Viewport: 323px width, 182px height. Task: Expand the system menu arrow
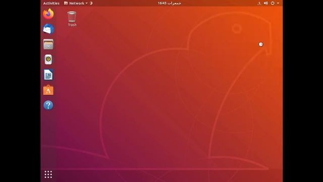tap(278, 3)
